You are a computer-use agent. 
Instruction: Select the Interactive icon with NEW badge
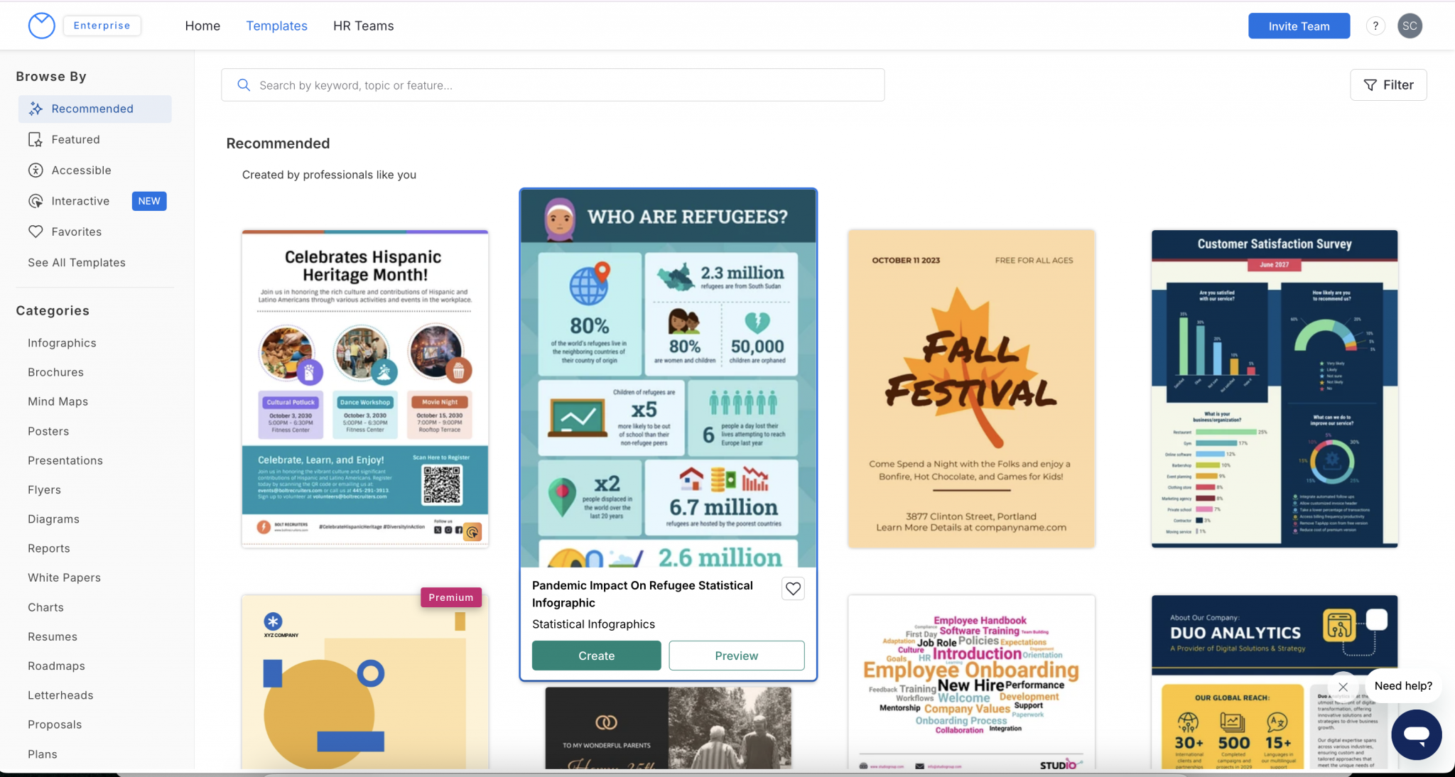[36, 201]
